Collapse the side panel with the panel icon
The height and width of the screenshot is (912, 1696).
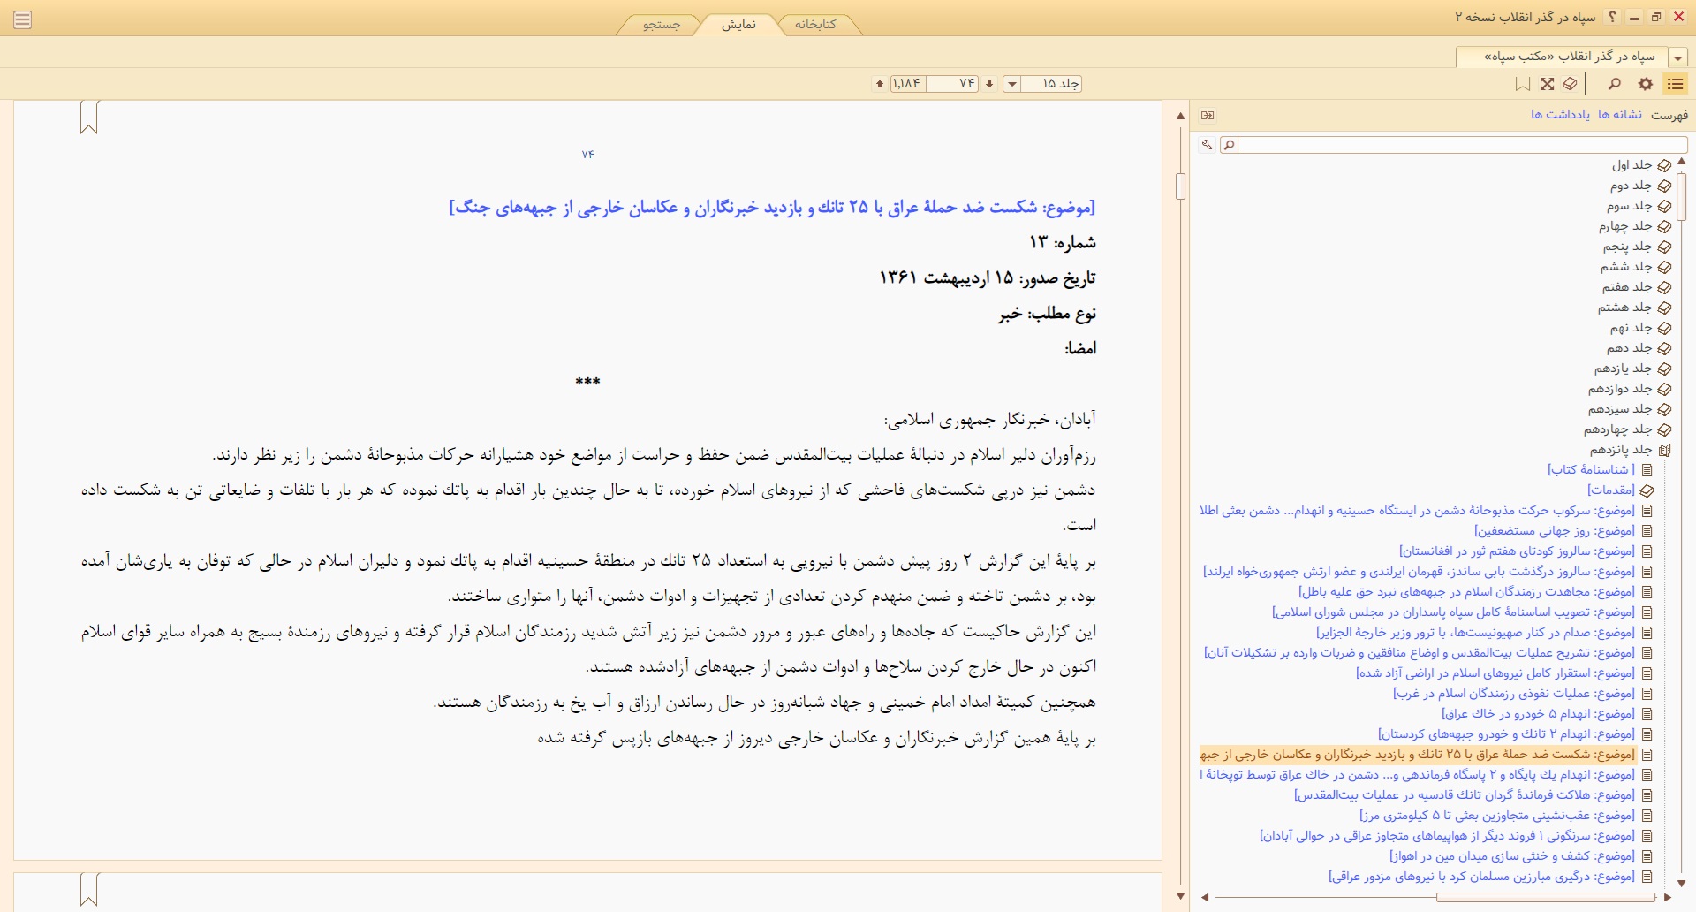(1208, 115)
